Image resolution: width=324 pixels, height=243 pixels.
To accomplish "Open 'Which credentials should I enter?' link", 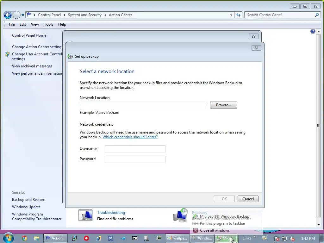I will [x=130, y=137].
